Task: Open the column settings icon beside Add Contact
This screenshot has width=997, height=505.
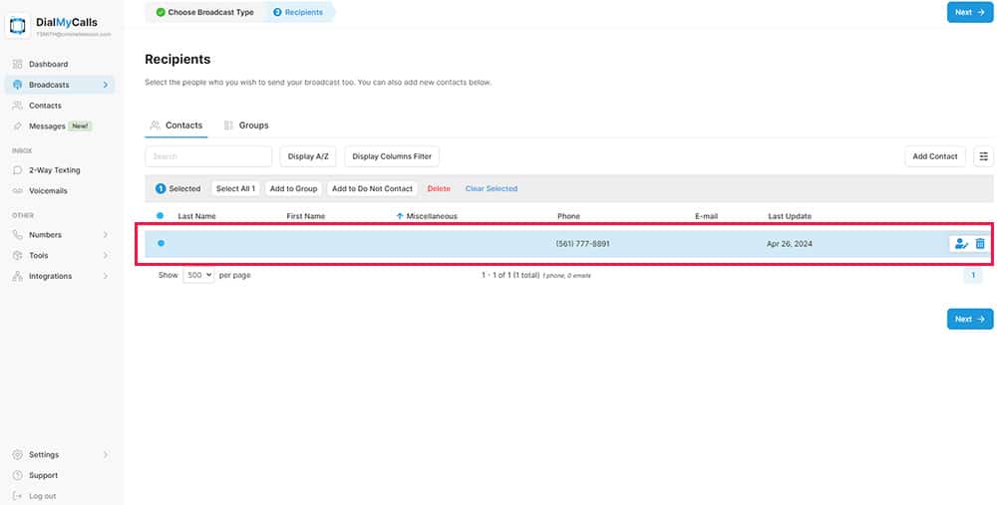Action: [x=984, y=156]
